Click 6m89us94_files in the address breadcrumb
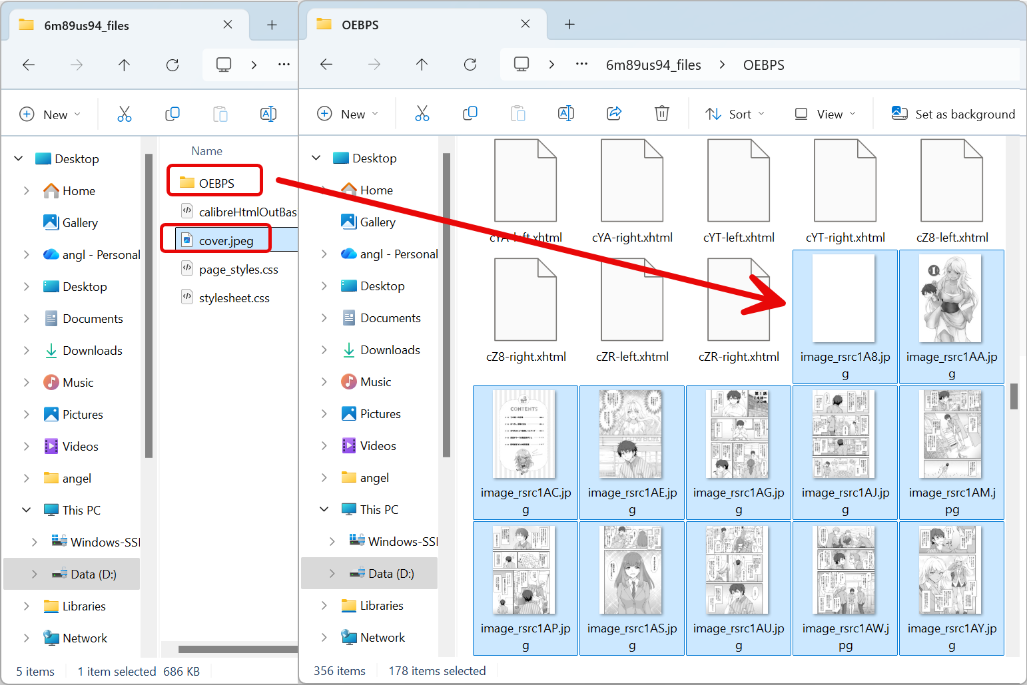 (x=653, y=65)
